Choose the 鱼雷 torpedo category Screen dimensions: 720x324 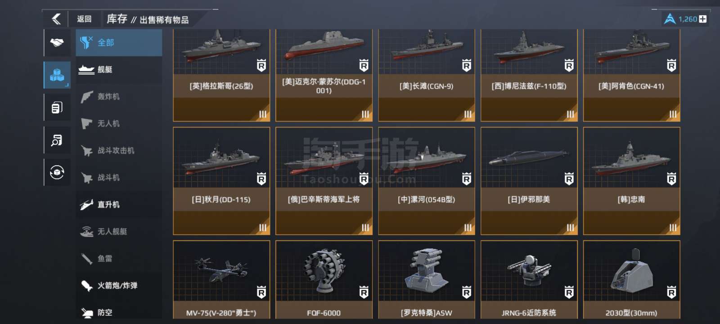tap(119, 259)
